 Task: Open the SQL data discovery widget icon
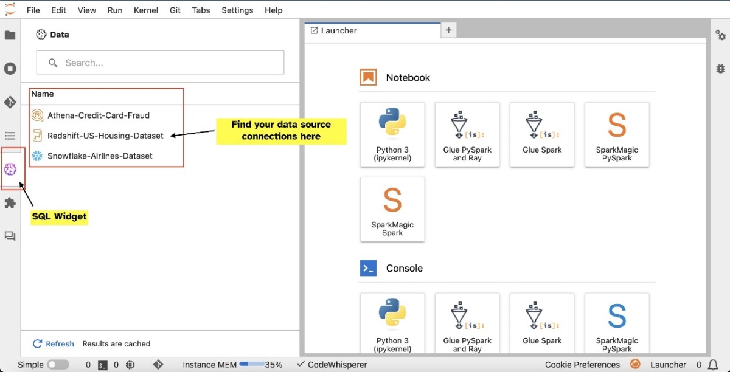pos(10,169)
